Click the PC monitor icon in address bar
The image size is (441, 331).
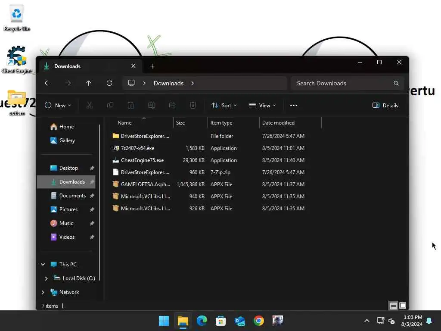pyautogui.click(x=131, y=83)
